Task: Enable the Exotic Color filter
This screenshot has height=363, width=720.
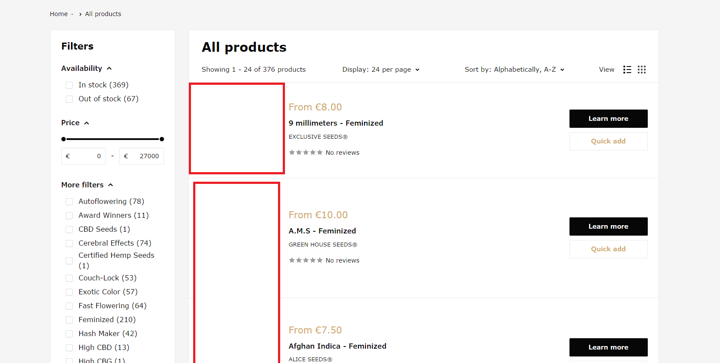Action: 69,292
